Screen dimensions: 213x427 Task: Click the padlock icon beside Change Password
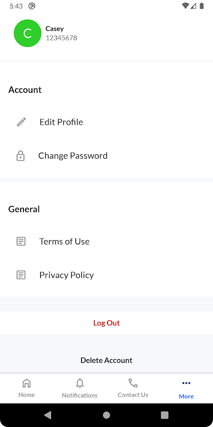[x=21, y=156]
